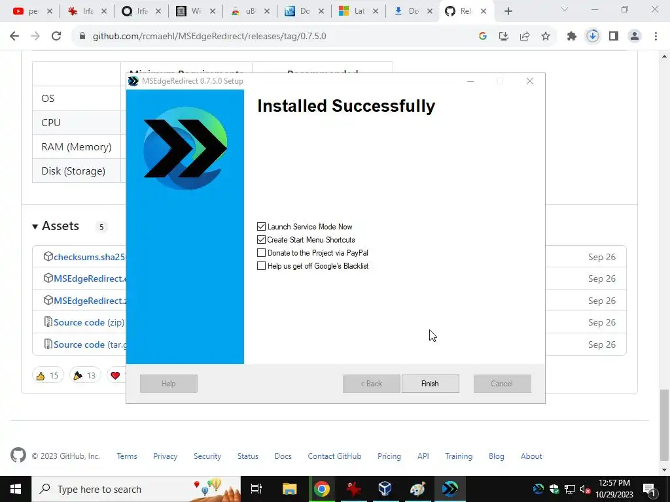The height and width of the screenshot is (502, 670).
Task: Add thumbs up reaction with 15
Action: (x=48, y=375)
